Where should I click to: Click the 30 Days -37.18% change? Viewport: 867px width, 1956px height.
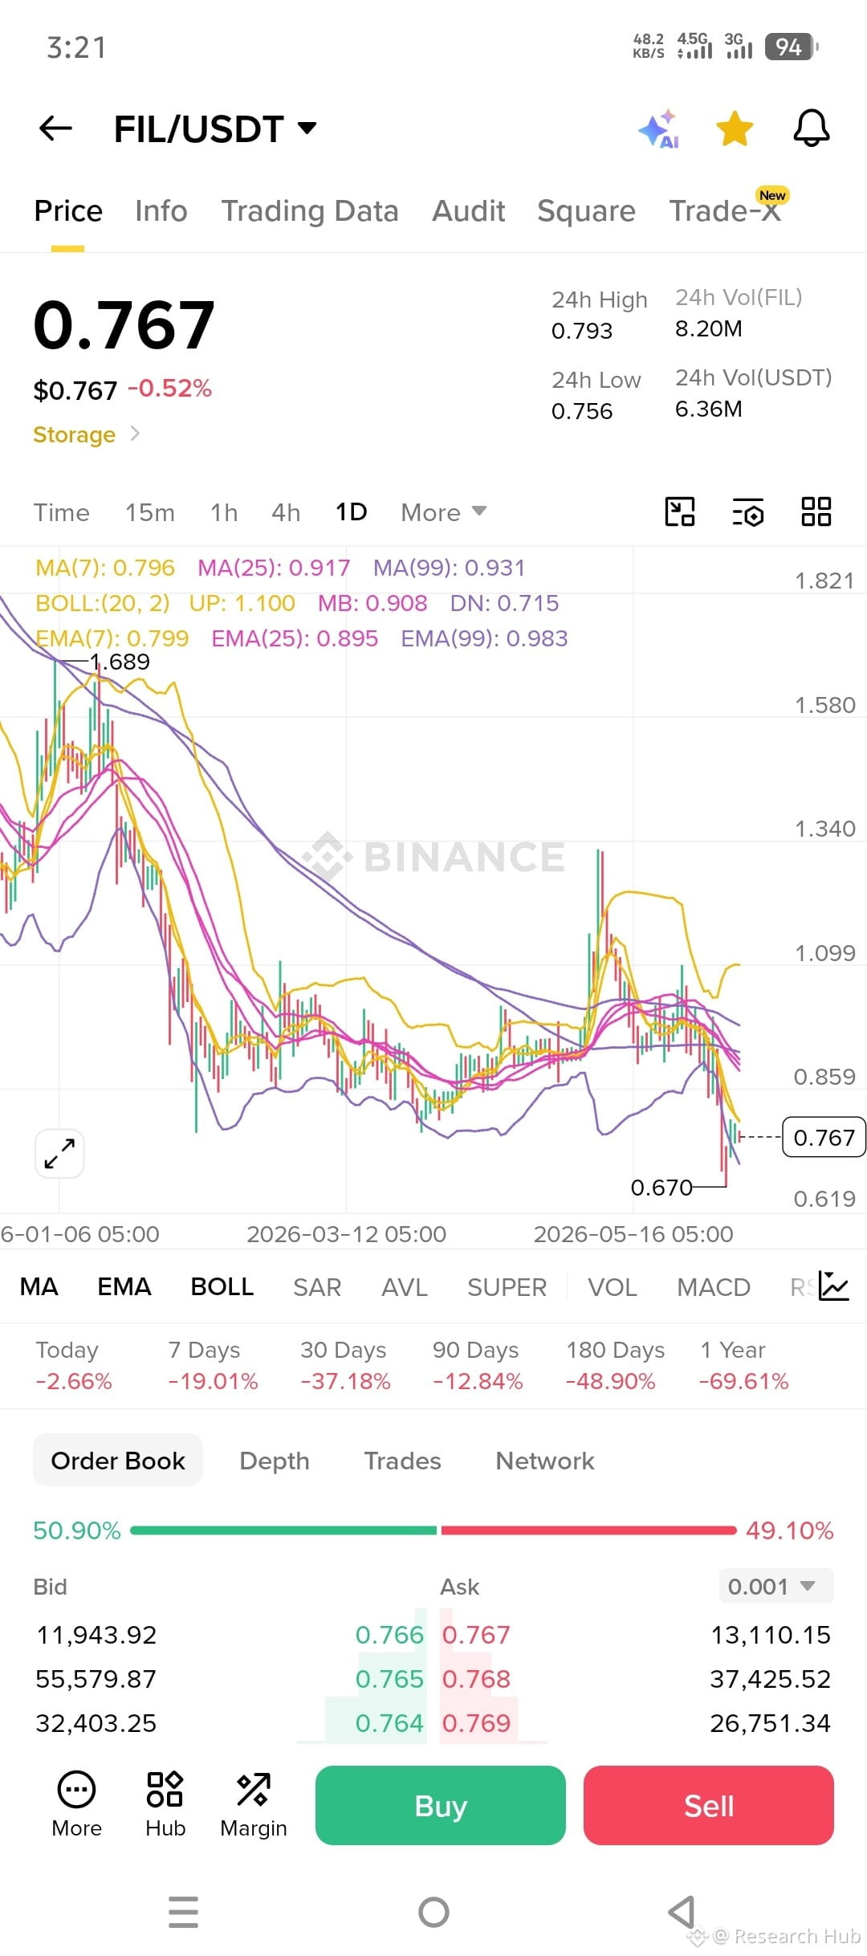345,1365
